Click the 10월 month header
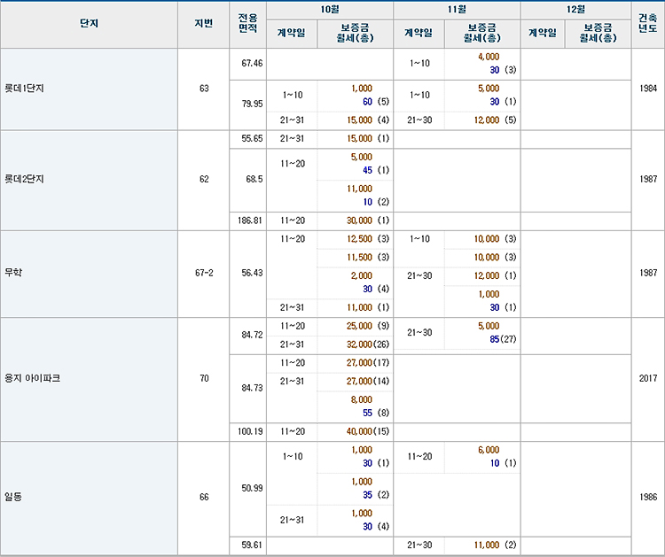Screen dimensions: 665x557 [330, 10]
